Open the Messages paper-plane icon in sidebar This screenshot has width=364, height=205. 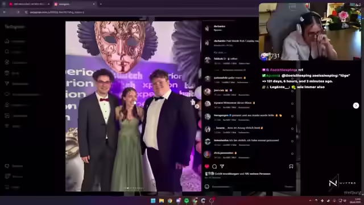(7, 84)
